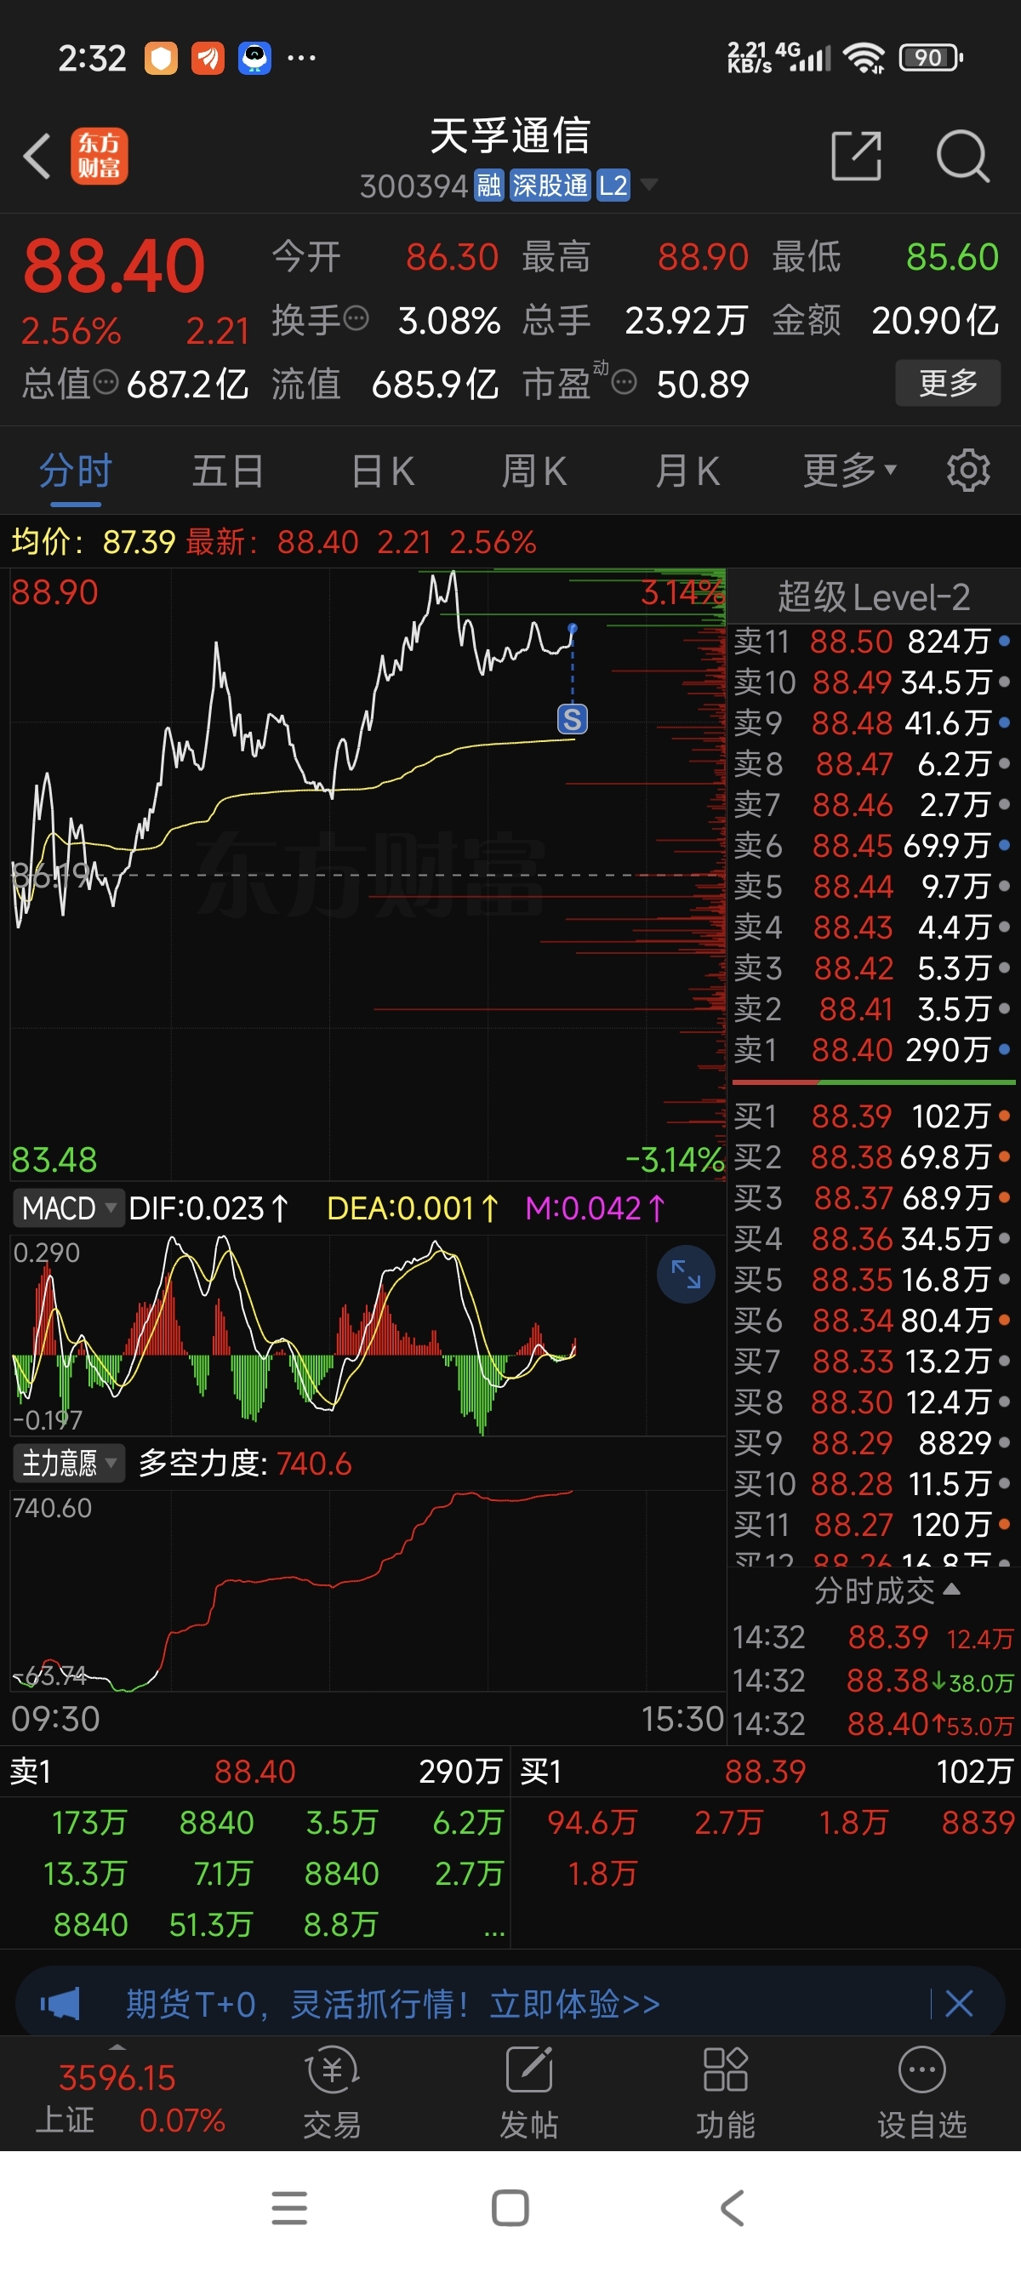
Task: Tap the megaphone icon in banner
Action: [x=60, y=2004]
